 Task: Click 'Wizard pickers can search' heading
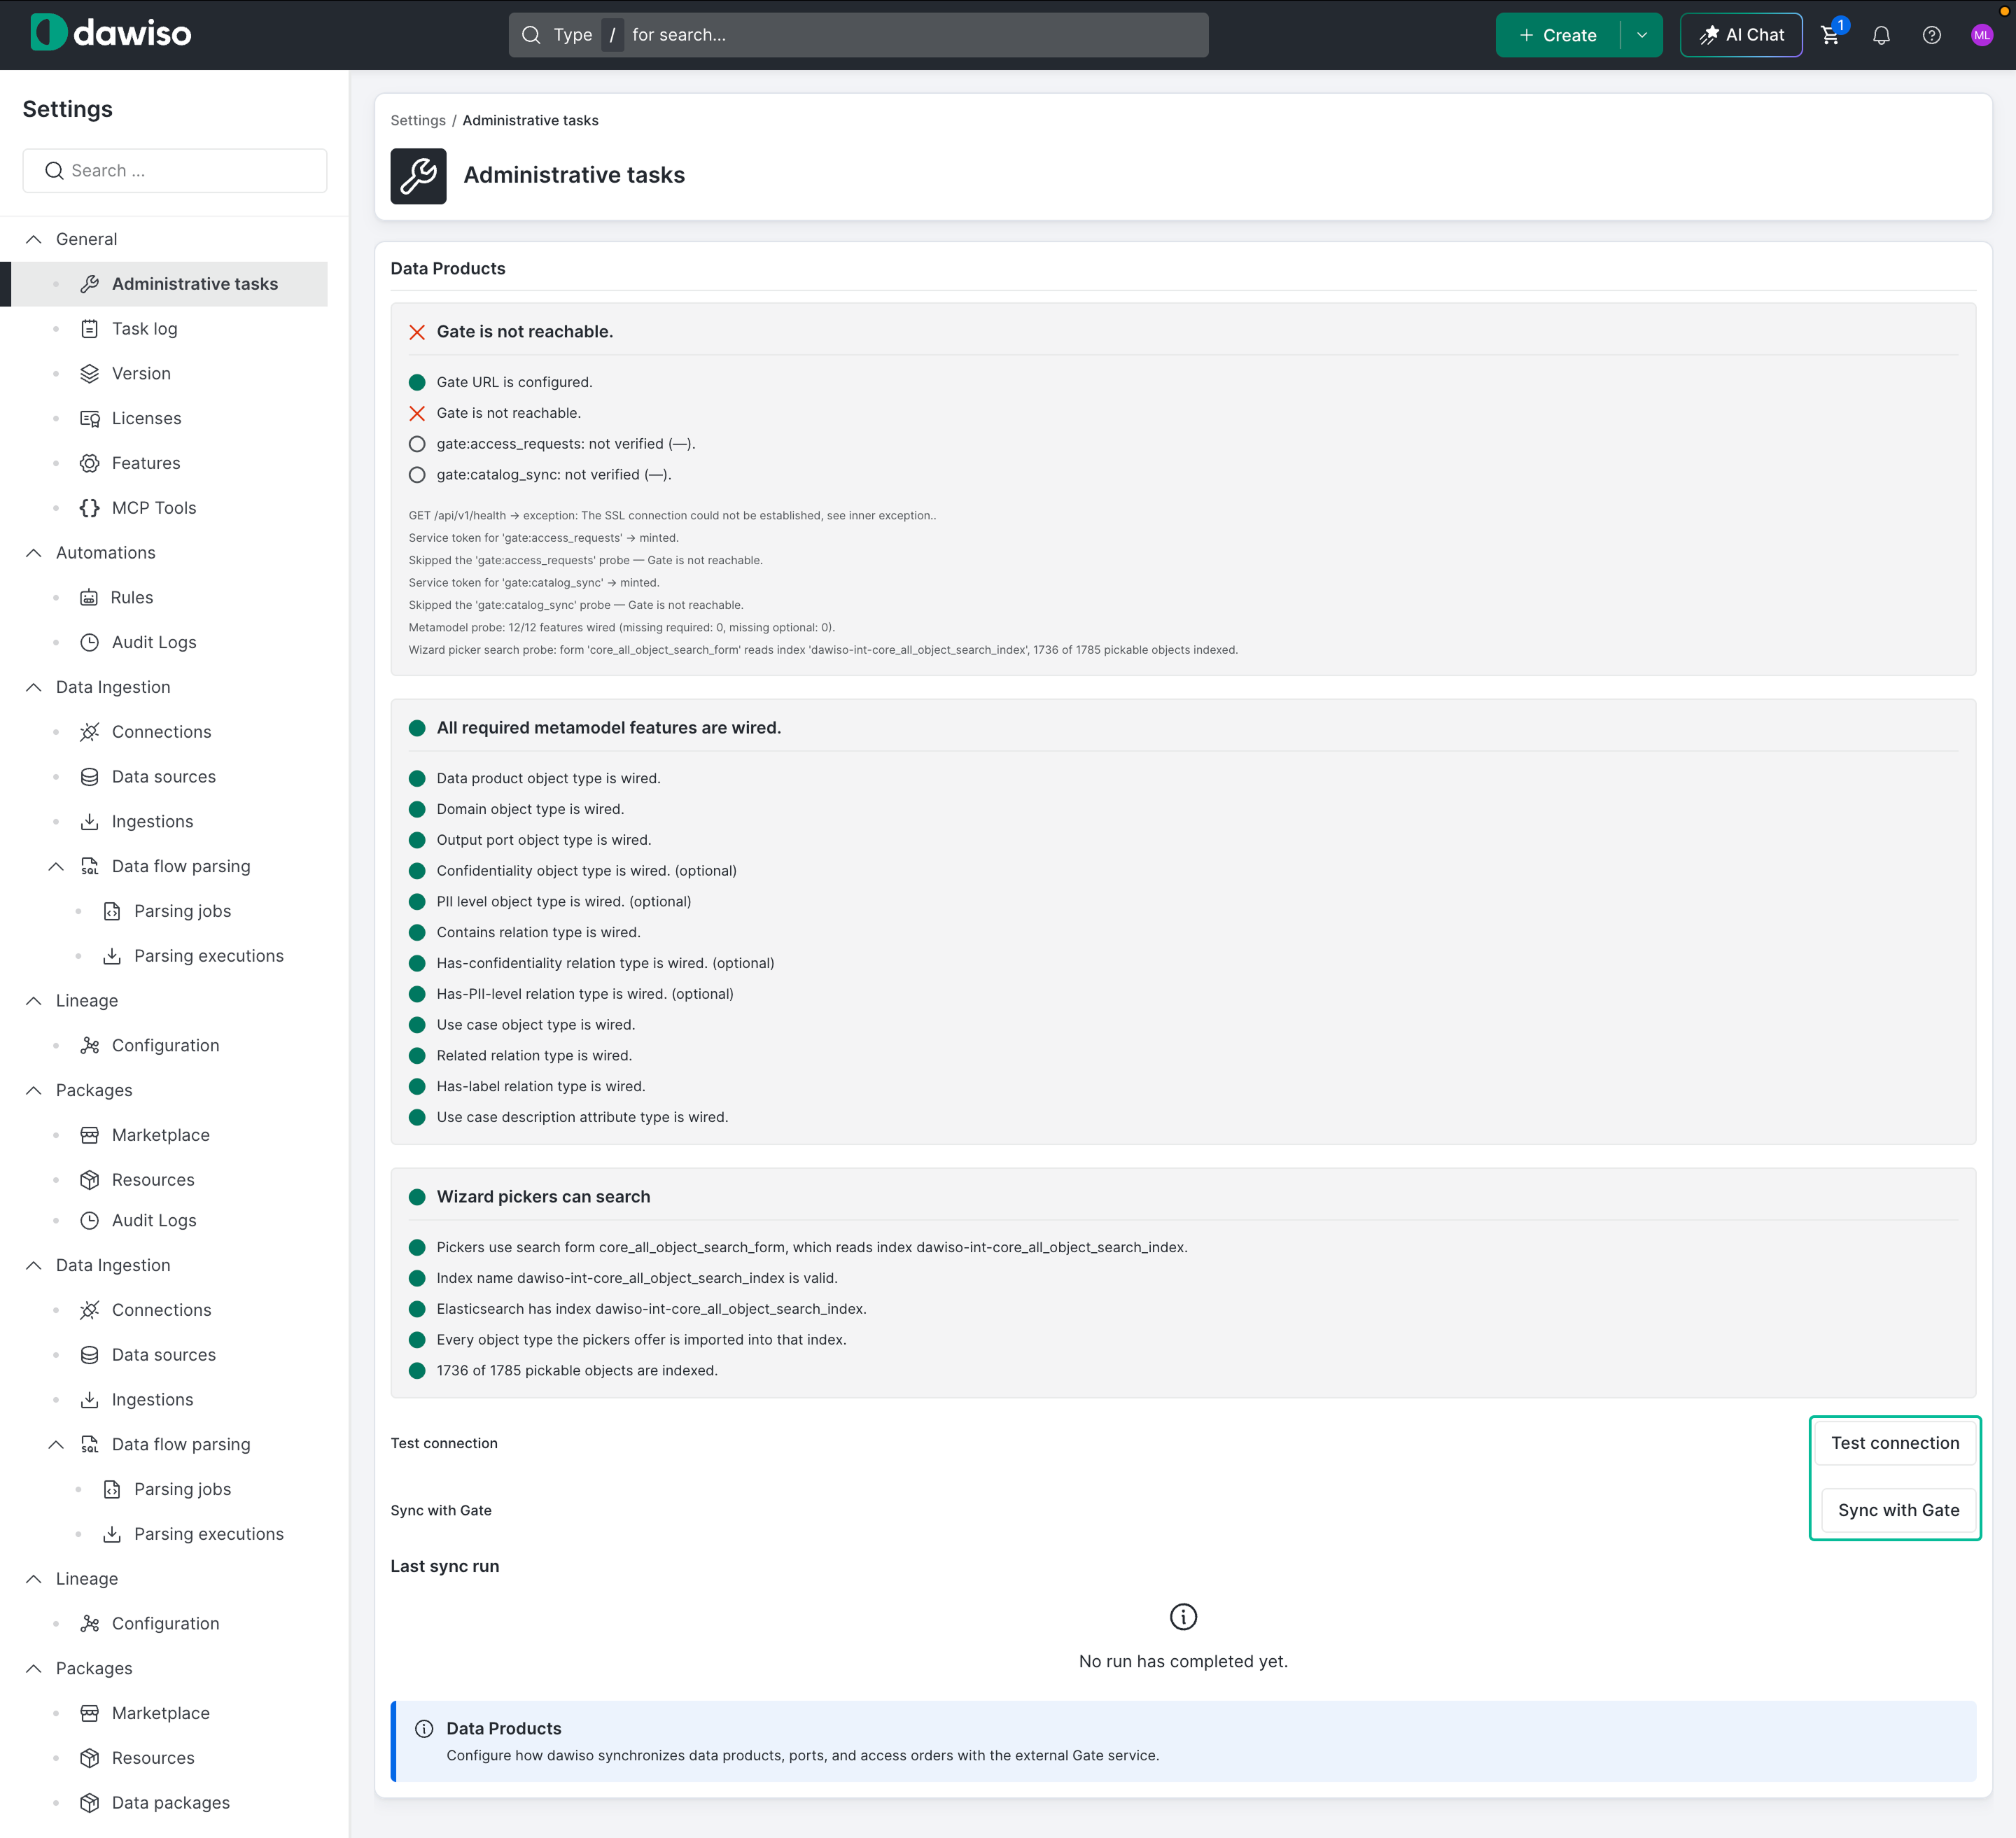pyautogui.click(x=543, y=1197)
